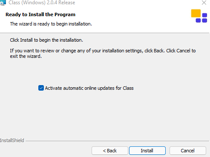Click the 'Click Install to begin the installation' text
The width and height of the screenshot is (210, 157).
point(46,40)
